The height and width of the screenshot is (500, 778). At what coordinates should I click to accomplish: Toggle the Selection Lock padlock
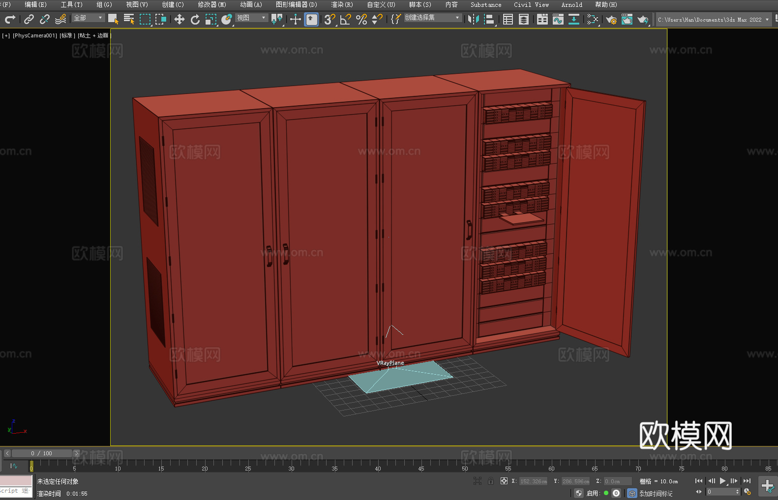(491, 481)
